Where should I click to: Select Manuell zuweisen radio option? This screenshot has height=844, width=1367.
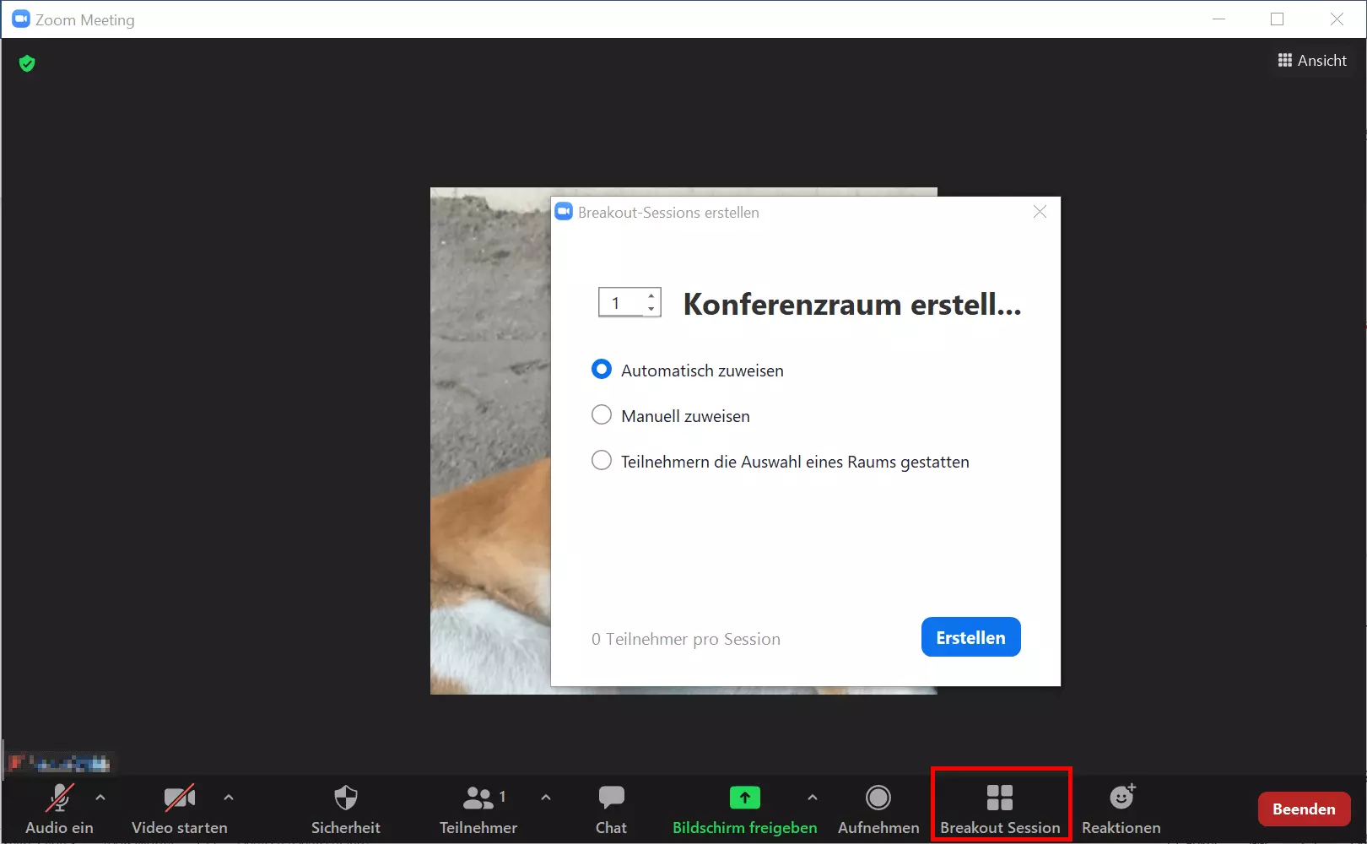tap(602, 415)
